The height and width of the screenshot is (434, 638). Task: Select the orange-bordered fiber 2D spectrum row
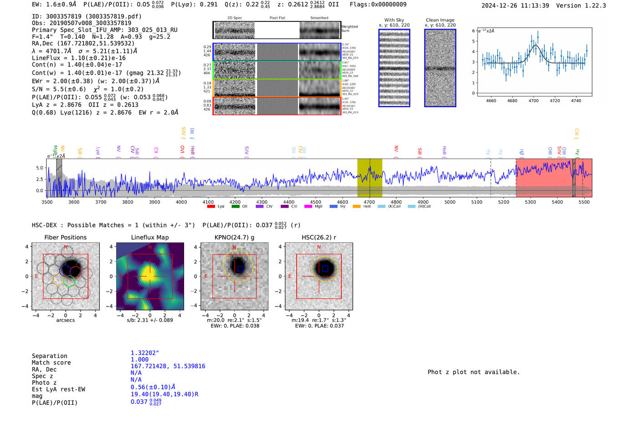point(277,88)
